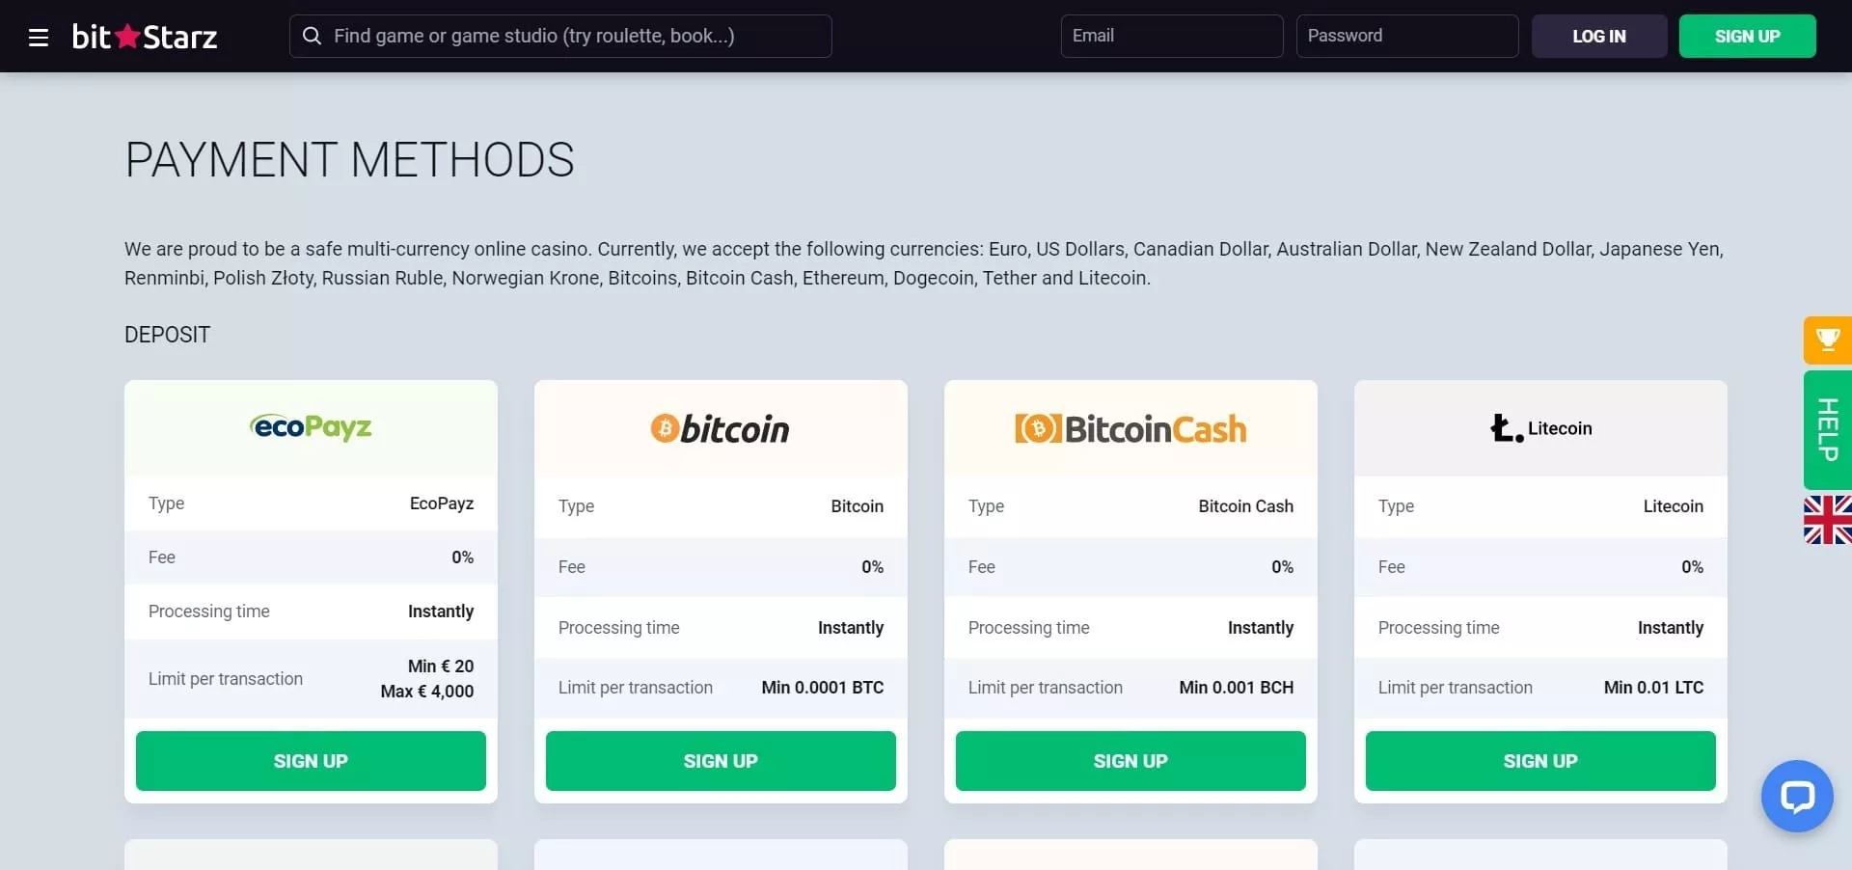This screenshot has width=1852, height=870.
Task: Sign up via the Bitcoin card
Action: point(721,761)
